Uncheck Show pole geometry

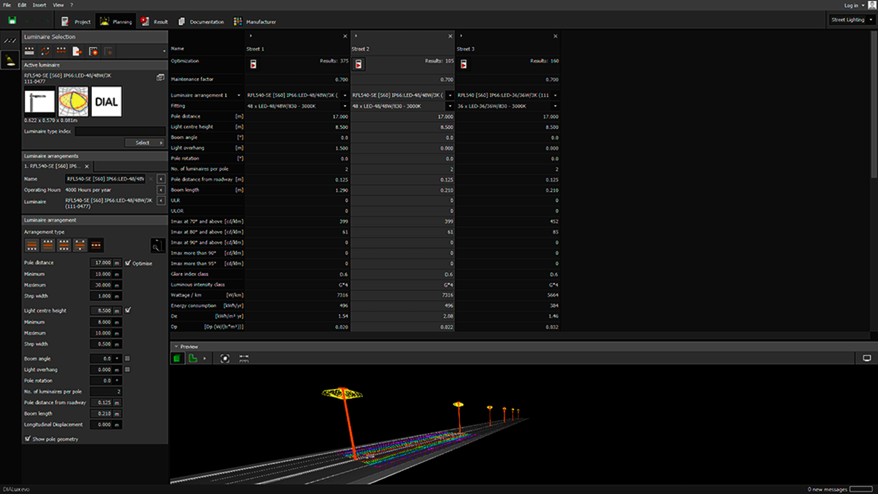[x=28, y=438]
